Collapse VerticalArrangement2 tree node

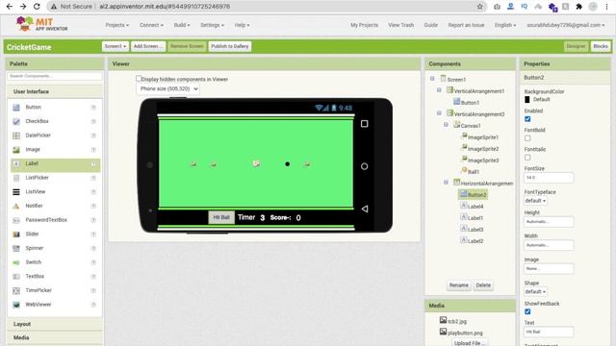[439, 113]
